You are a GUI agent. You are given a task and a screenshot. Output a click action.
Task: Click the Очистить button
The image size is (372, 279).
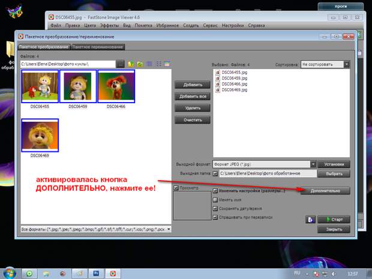[193, 120]
